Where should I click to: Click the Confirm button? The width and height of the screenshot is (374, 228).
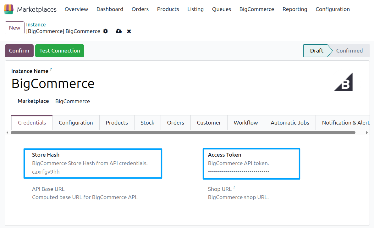[19, 51]
